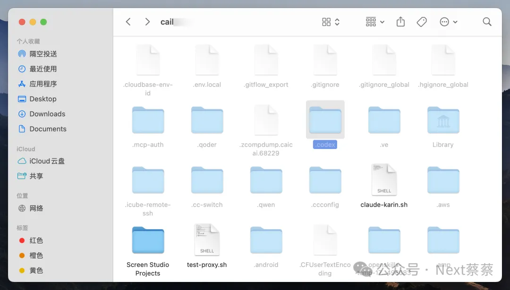Open the Screen Studio Projects folder
The height and width of the screenshot is (290, 510).
click(x=148, y=240)
